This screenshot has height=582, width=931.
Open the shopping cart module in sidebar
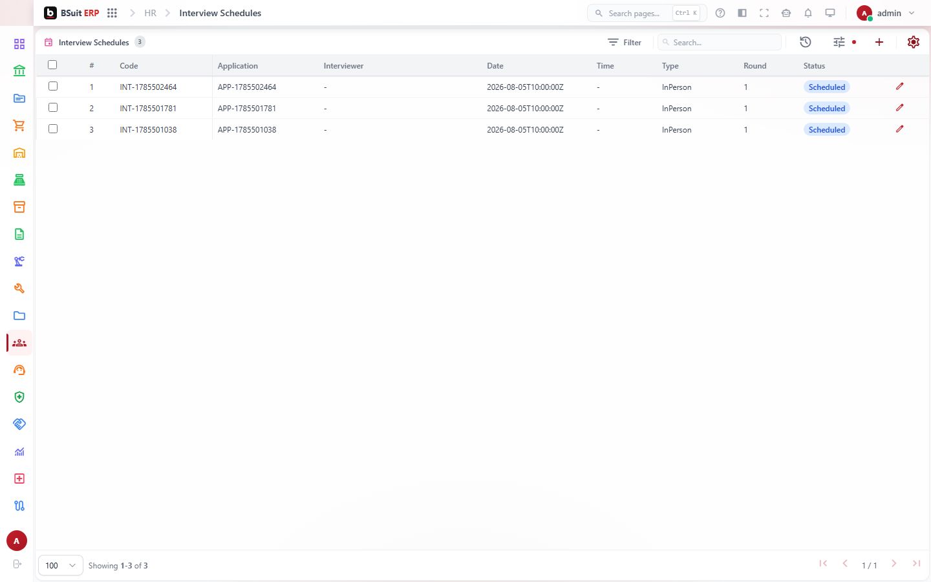pyautogui.click(x=19, y=125)
